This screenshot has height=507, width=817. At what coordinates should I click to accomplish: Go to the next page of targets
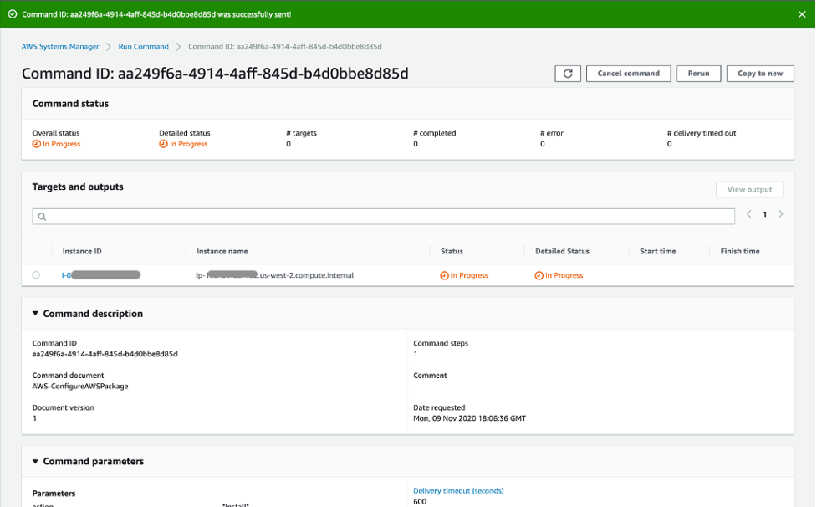[x=780, y=214]
